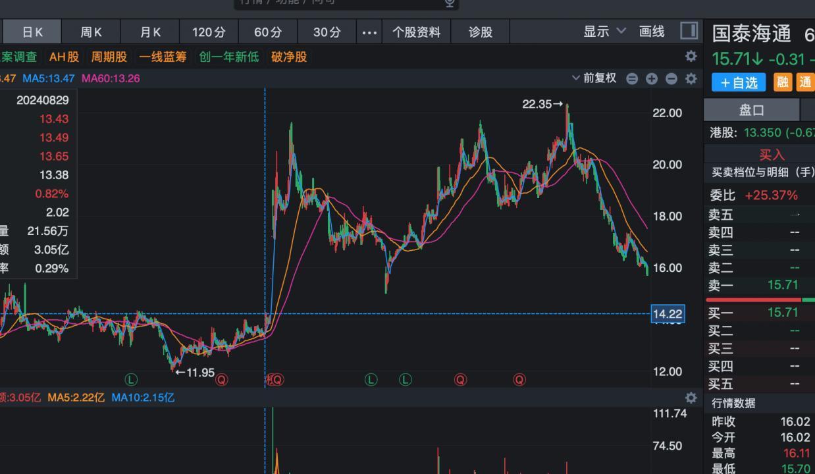
Task: Click the MA10:2.15亿 volume indicator label
Action: tap(143, 398)
